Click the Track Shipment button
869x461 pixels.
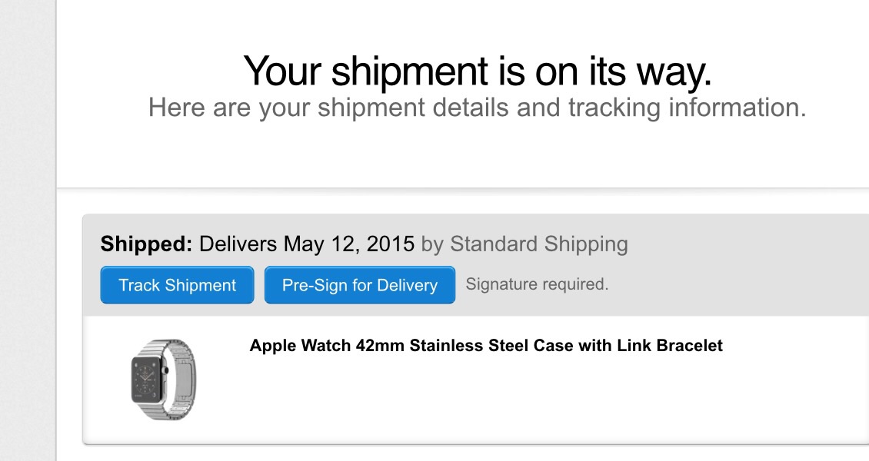click(x=177, y=285)
